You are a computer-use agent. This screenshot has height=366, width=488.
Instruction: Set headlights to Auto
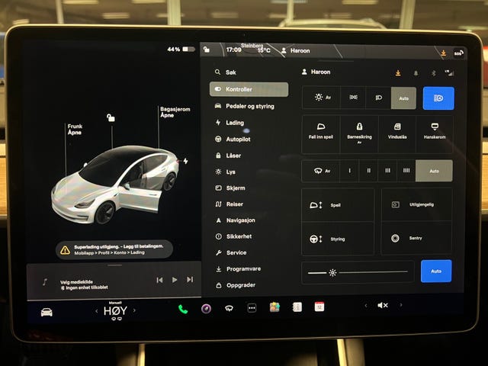coord(403,98)
